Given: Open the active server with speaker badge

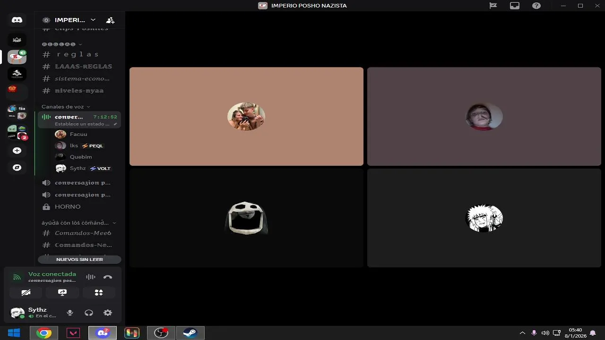Looking at the screenshot, I should [17, 57].
